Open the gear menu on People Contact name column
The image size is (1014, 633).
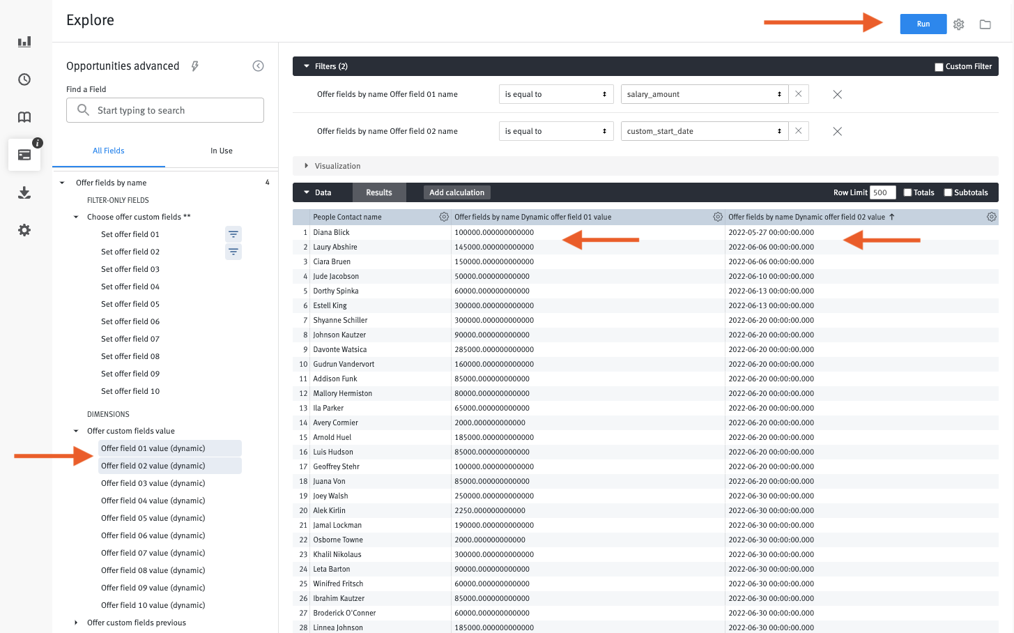pyautogui.click(x=444, y=217)
